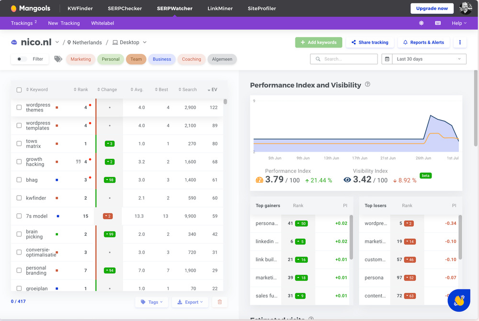479x321 pixels.
Task: Toggle the Filter switch
Action: pyautogui.click(x=22, y=59)
